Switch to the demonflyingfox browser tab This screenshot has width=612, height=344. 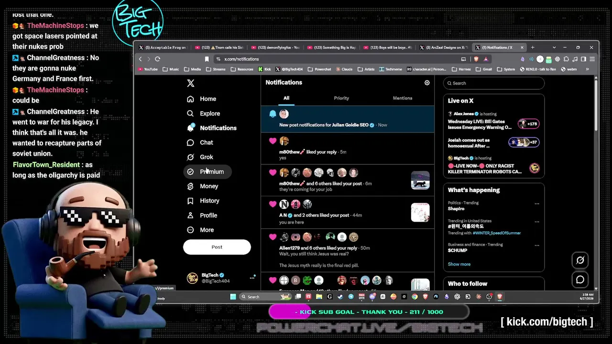pos(275,47)
